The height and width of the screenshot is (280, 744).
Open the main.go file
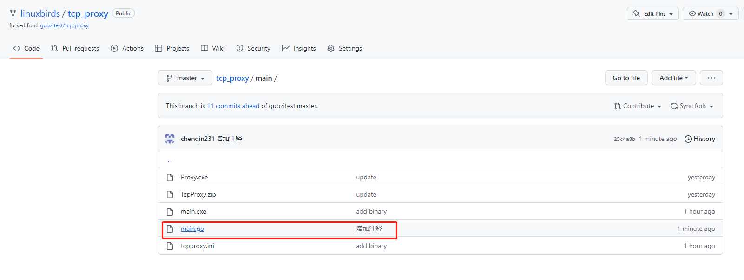click(x=192, y=229)
